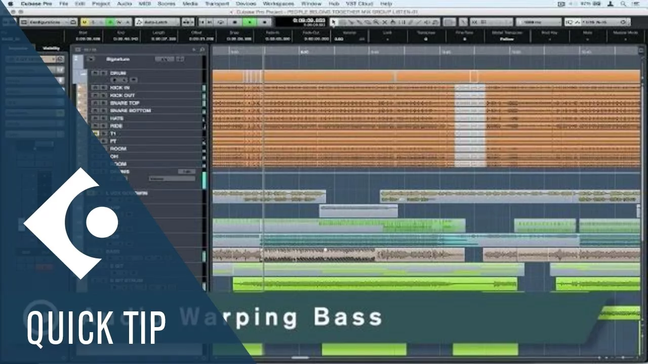Unmute the T1 track yellow mute button
This screenshot has width=648, height=364.
pos(95,133)
